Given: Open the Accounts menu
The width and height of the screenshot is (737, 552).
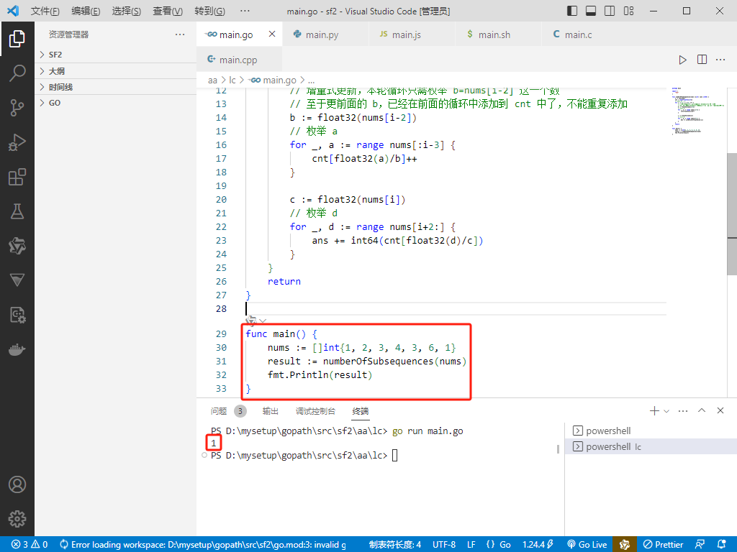Looking at the screenshot, I should pyautogui.click(x=17, y=484).
